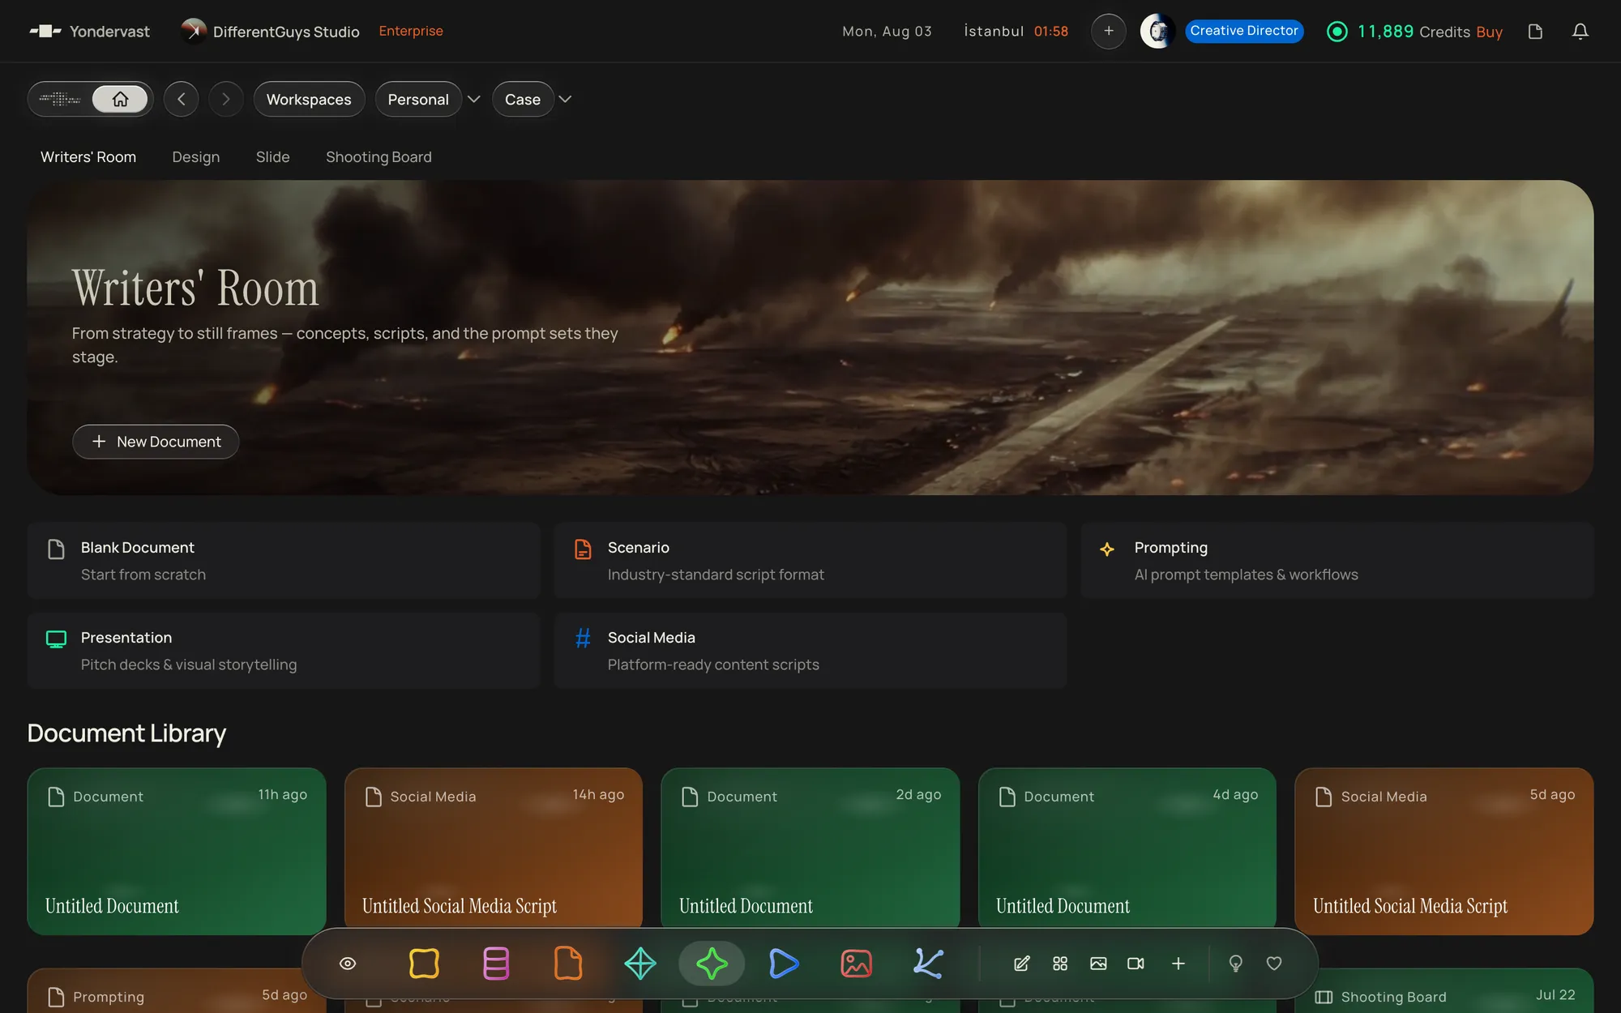This screenshot has width=1621, height=1013.
Task: Open the DifferentGuys Studio avatar
Action: coord(193,31)
